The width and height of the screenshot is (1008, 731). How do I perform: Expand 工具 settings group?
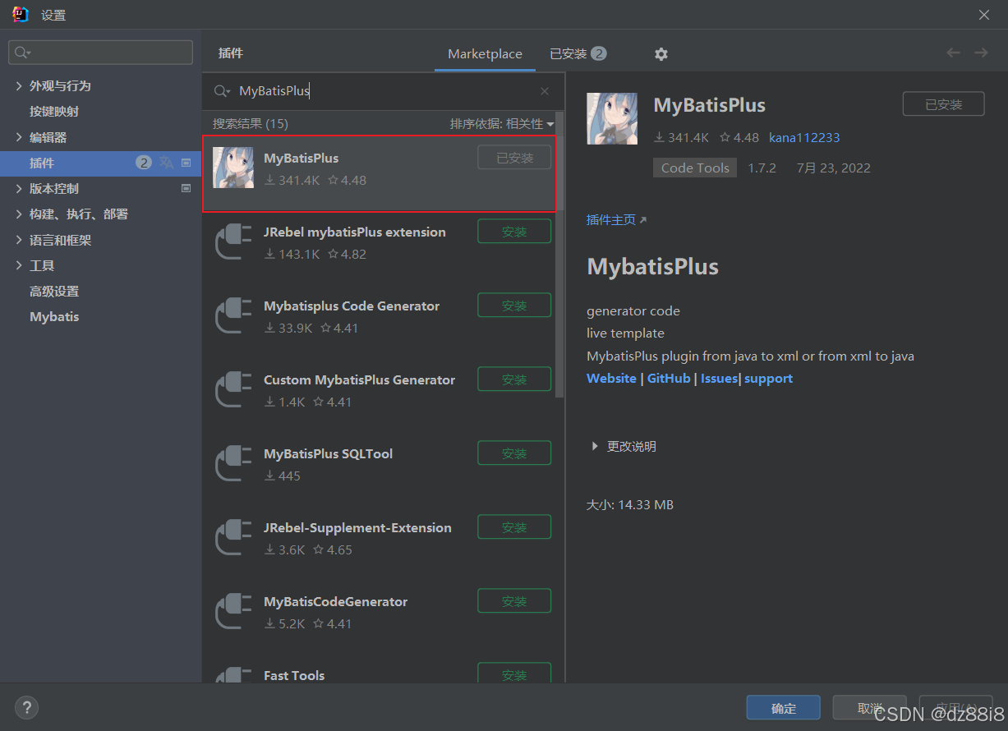[x=19, y=265]
